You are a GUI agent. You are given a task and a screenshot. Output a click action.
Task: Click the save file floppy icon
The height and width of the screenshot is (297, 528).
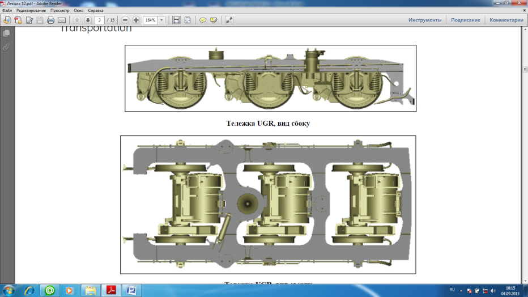[40, 20]
